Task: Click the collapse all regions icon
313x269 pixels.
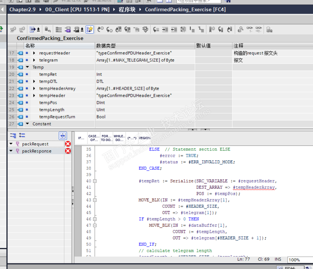Action: click(x=13, y=135)
